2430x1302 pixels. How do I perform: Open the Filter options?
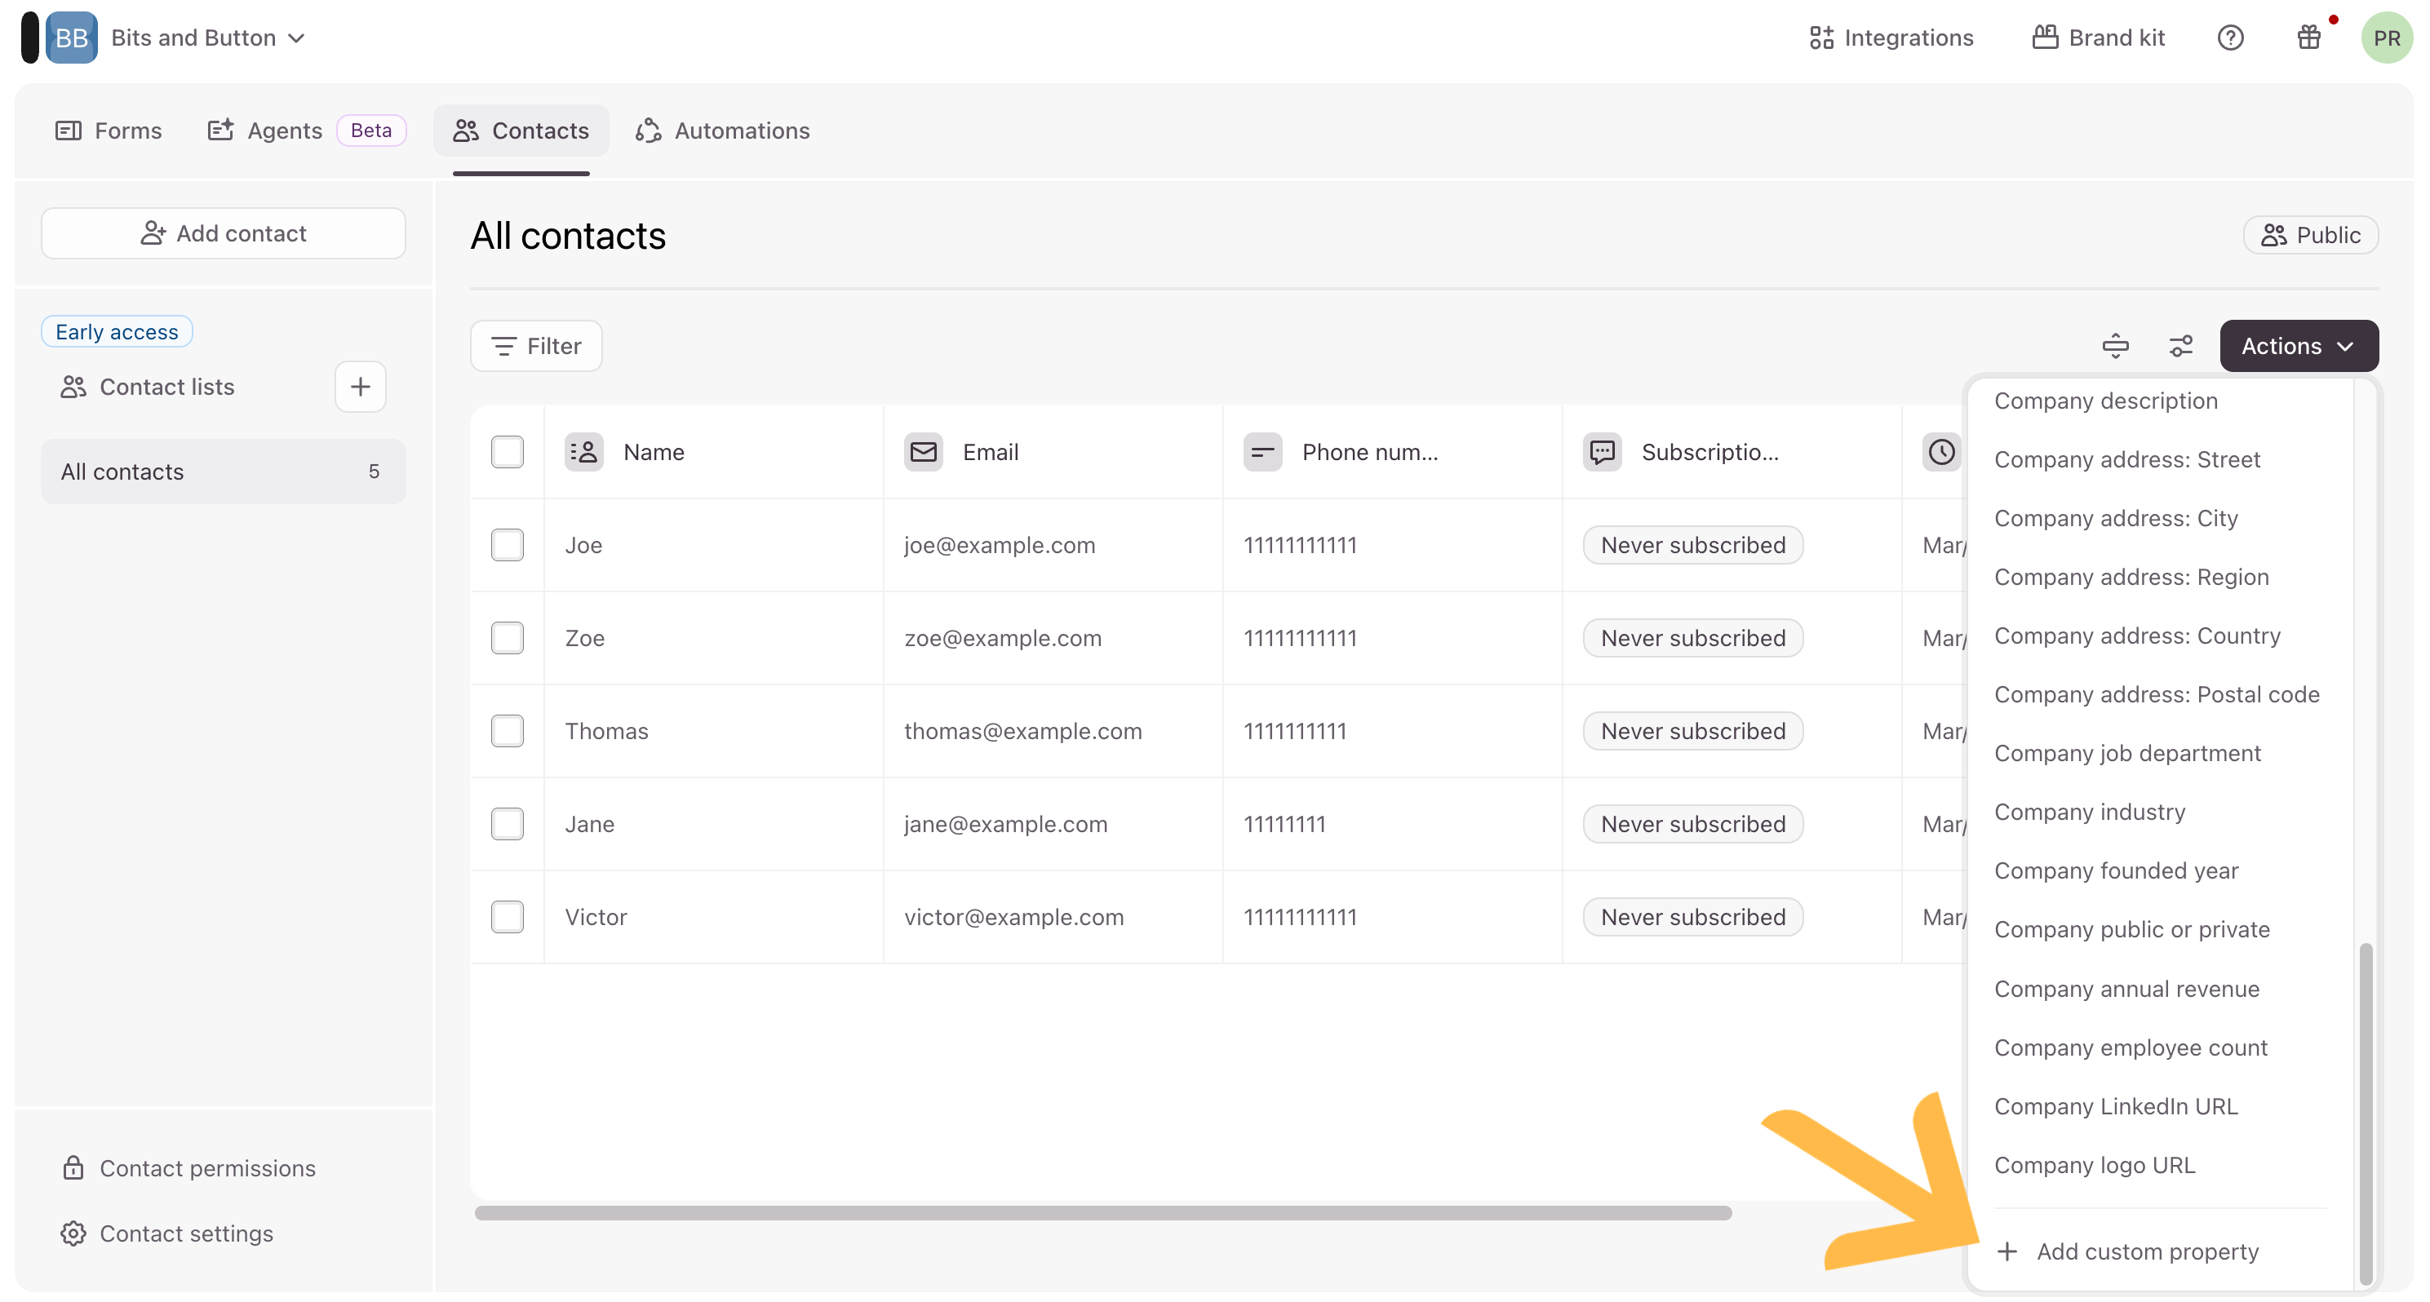pos(536,346)
